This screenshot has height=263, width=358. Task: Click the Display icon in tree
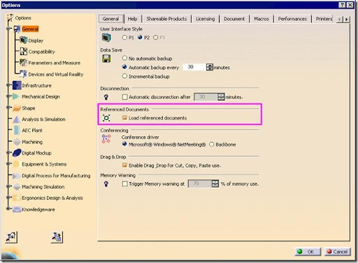[23, 40]
